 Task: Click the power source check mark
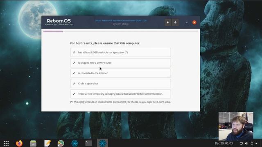(74, 62)
